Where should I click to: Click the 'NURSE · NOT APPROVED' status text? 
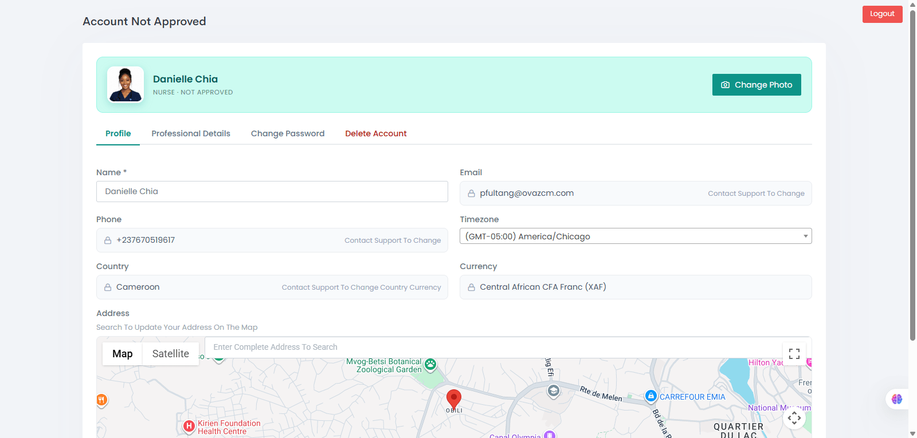(193, 92)
